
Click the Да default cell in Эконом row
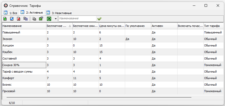(x=138, y=39)
